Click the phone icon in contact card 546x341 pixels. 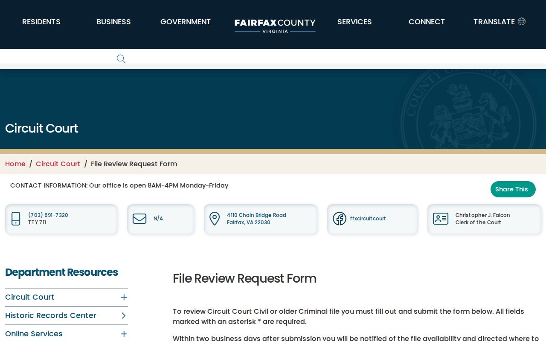16,219
